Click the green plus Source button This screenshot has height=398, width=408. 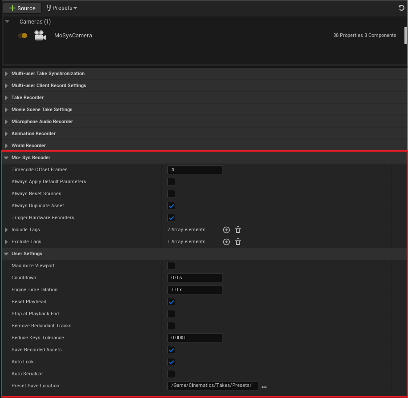22,8
